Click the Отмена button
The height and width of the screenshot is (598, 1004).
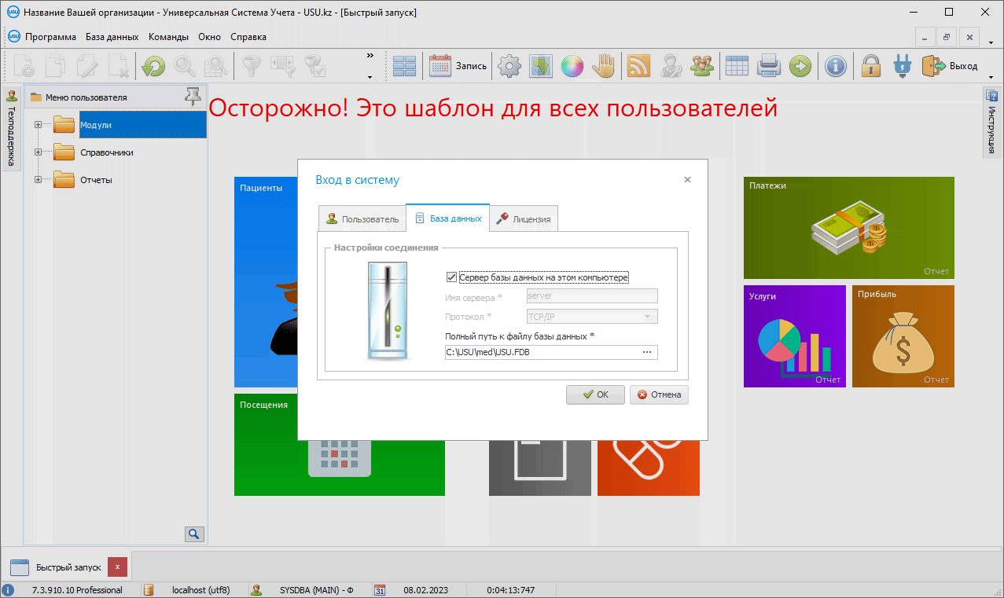pos(659,394)
